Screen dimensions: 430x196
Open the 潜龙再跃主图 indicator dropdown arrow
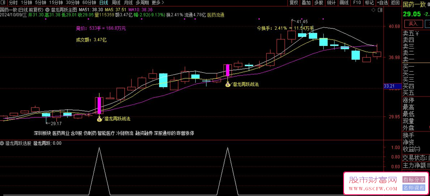pos(47,10)
